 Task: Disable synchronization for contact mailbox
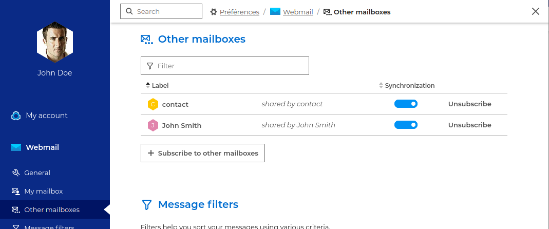pos(406,104)
